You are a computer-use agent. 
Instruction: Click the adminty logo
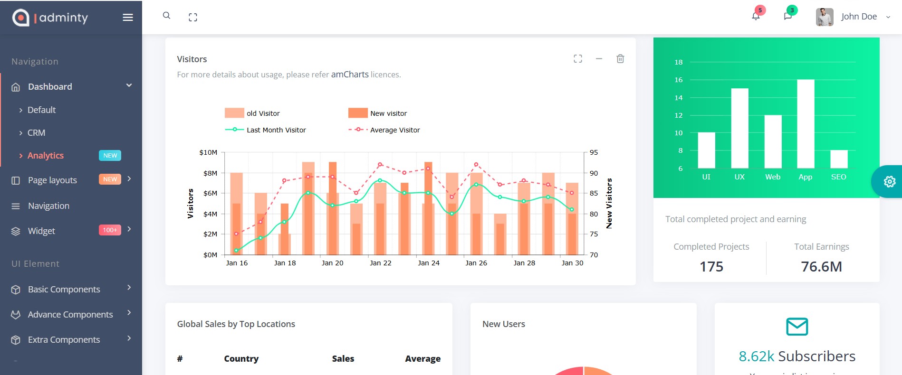click(50, 18)
